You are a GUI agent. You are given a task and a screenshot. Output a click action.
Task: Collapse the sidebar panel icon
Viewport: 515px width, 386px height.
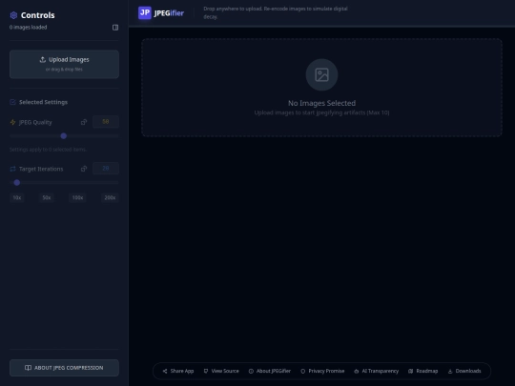point(115,28)
